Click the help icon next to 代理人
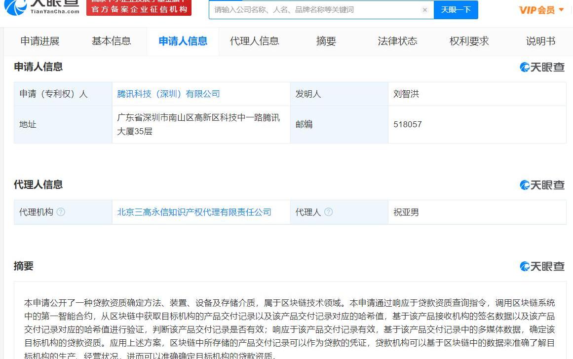 329,212
